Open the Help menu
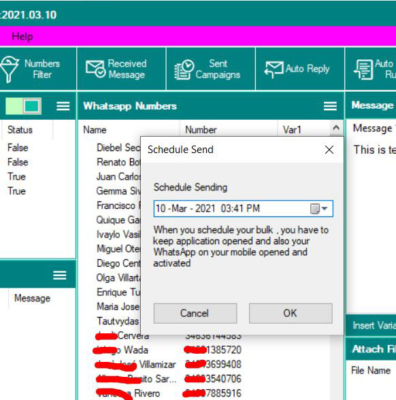This screenshot has width=396, height=400. (22, 37)
